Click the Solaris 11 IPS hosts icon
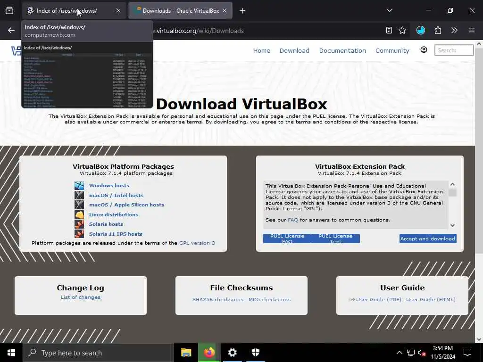The width and height of the screenshot is (483, 362). pos(79,234)
